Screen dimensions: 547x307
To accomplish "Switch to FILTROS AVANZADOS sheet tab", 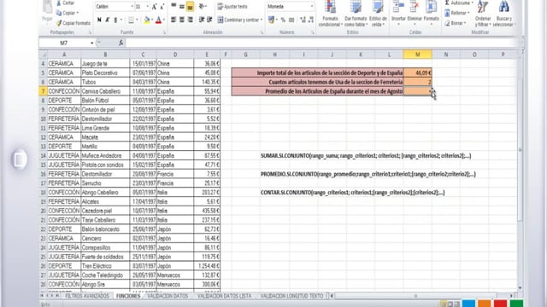I will [87, 296].
